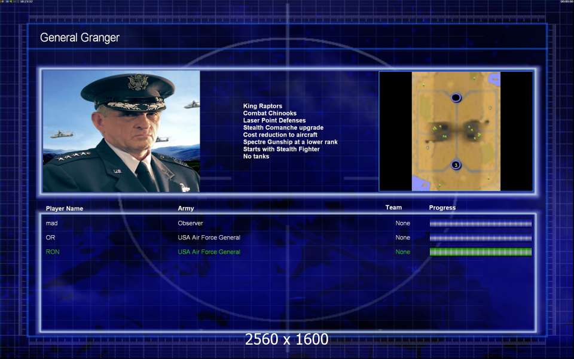The image size is (574, 359).
Task: Click RON's green loading progress bar
Action: coord(480,252)
